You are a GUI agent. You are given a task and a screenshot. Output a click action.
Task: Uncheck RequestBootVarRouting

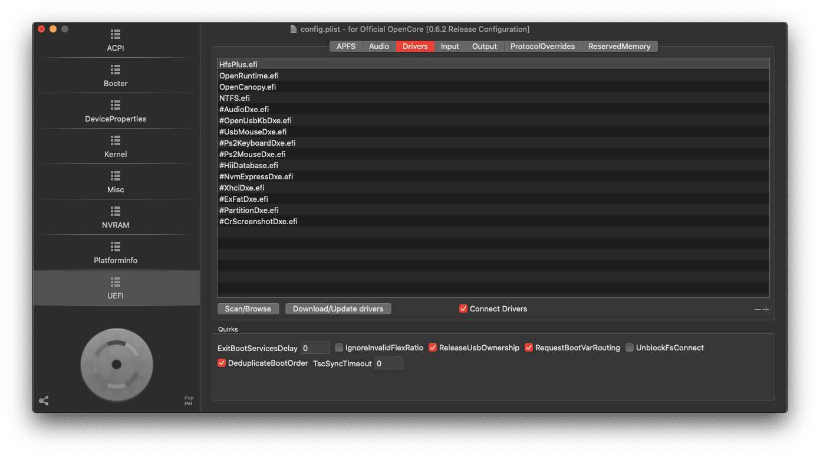pos(529,347)
